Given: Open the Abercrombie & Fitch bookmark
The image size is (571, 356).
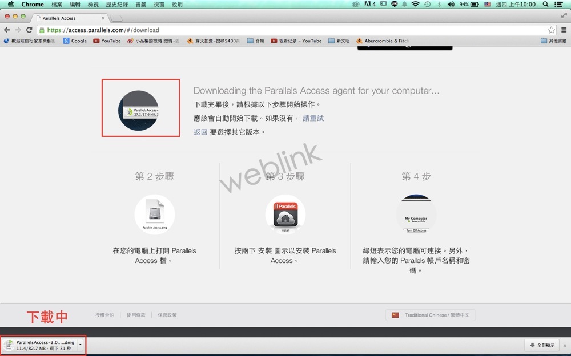Looking at the screenshot, I should click(383, 41).
